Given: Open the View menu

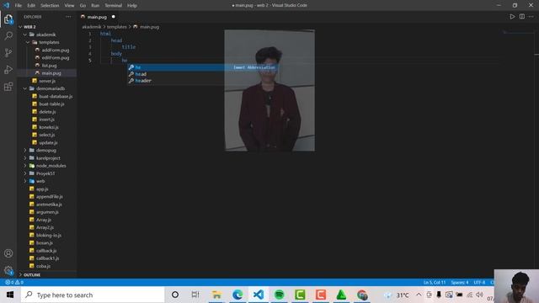Looking at the screenshot, I should (69, 6).
